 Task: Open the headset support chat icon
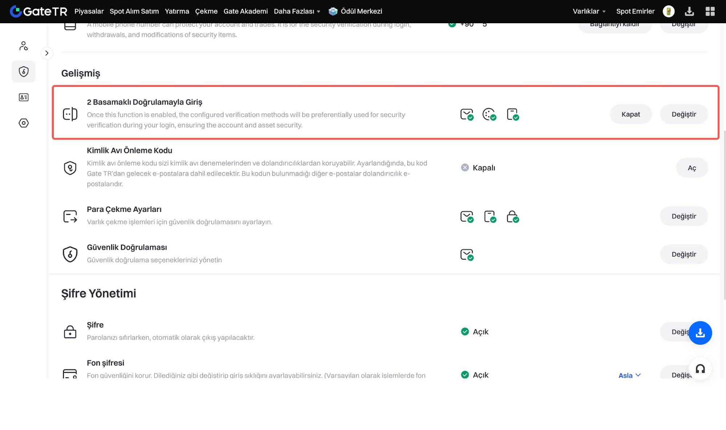(x=700, y=369)
